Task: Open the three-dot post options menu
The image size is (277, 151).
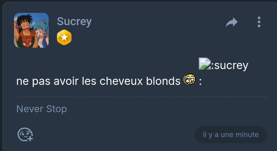Action: pyautogui.click(x=259, y=22)
